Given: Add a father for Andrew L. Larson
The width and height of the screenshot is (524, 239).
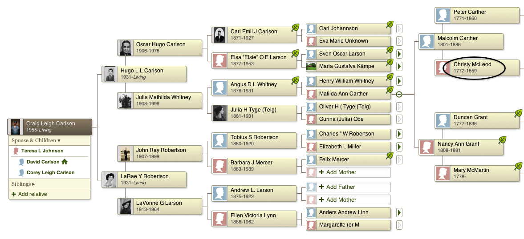Looking at the screenshot, I should [348, 187].
